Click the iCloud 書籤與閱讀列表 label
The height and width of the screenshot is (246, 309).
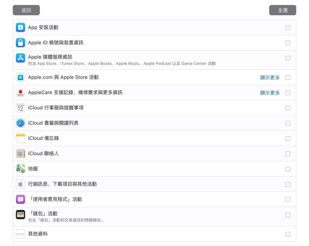(53, 123)
